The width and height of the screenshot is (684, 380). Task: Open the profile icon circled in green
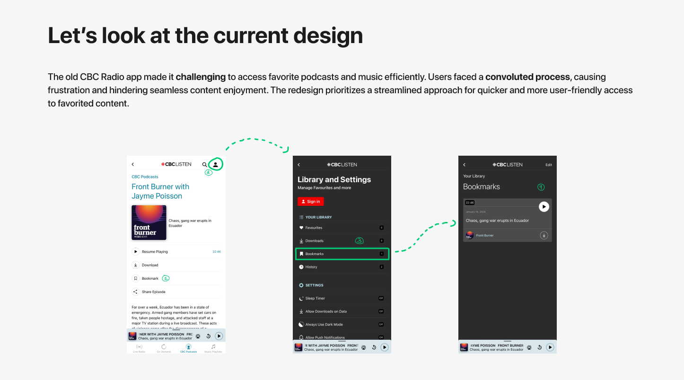[215, 164]
